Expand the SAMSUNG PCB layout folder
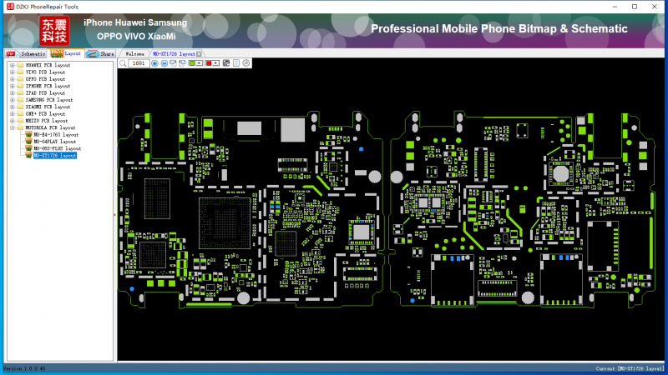668x375 pixels. [12, 100]
